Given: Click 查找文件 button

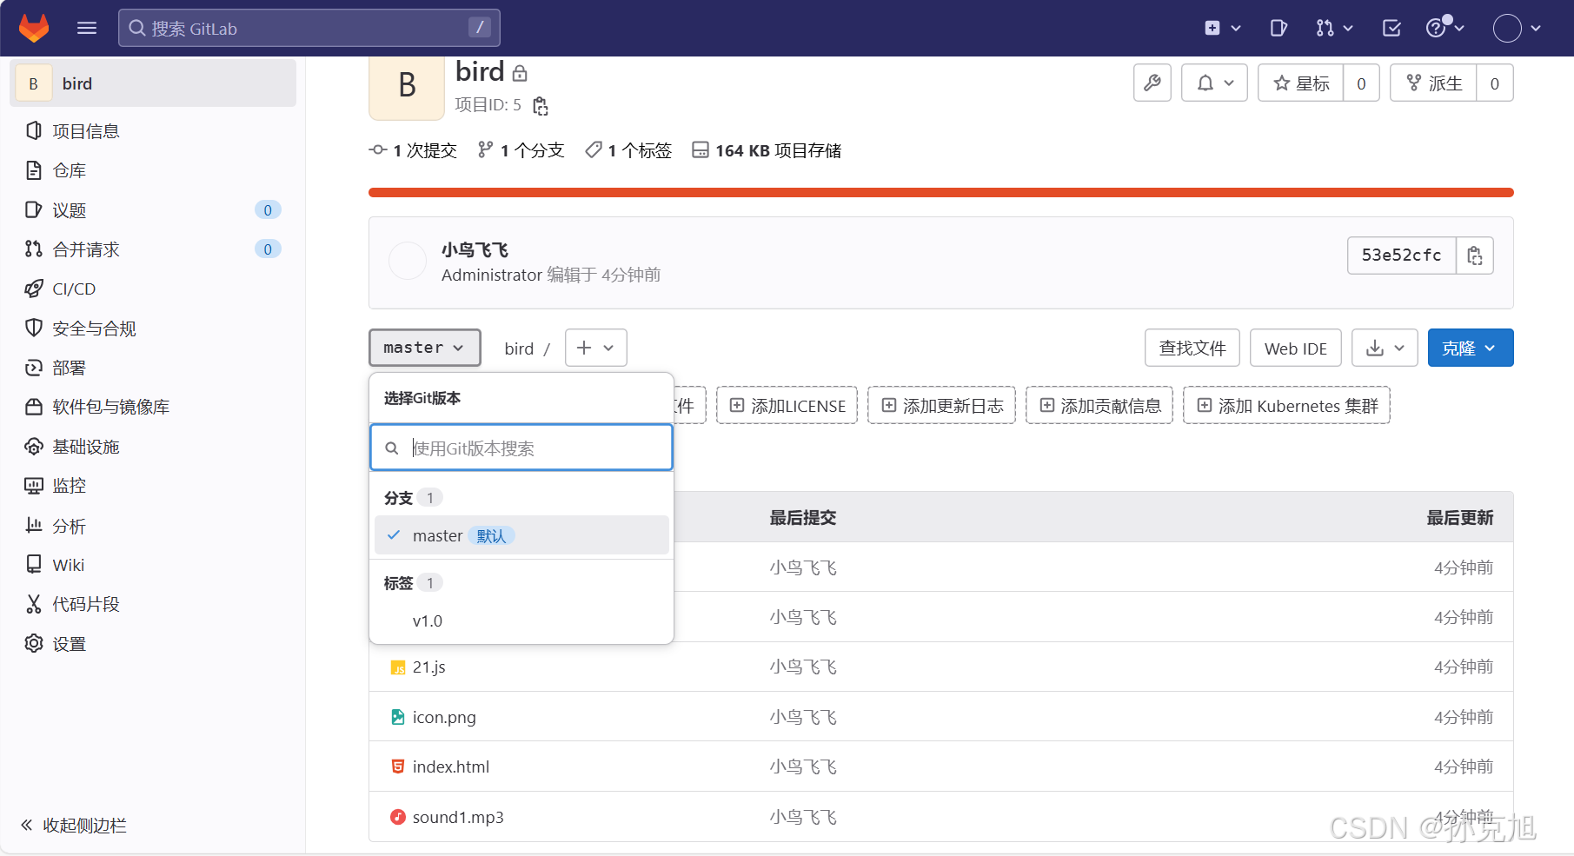Looking at the screenshot, I should coord(1192,348).
